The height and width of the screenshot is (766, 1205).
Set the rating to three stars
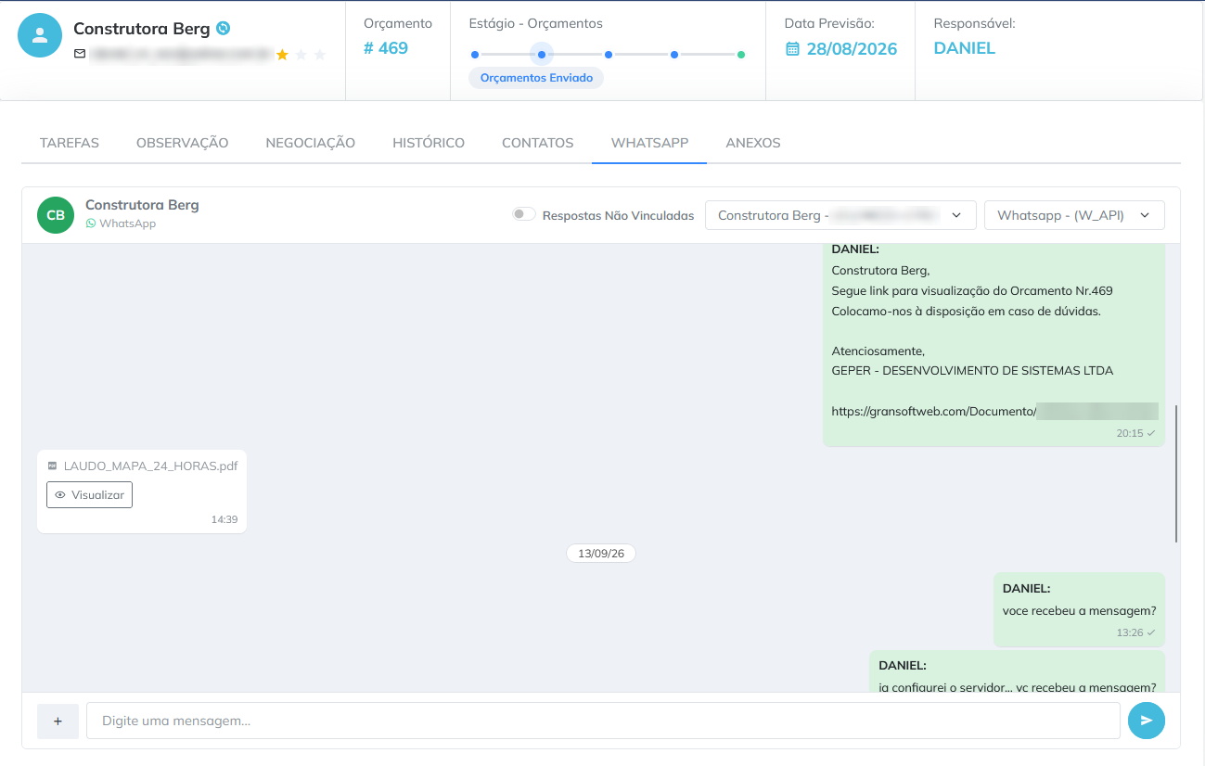(x=320, y=55)
